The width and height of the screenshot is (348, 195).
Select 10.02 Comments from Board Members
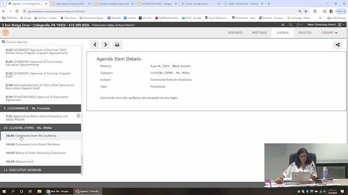(x=33, y=144)
